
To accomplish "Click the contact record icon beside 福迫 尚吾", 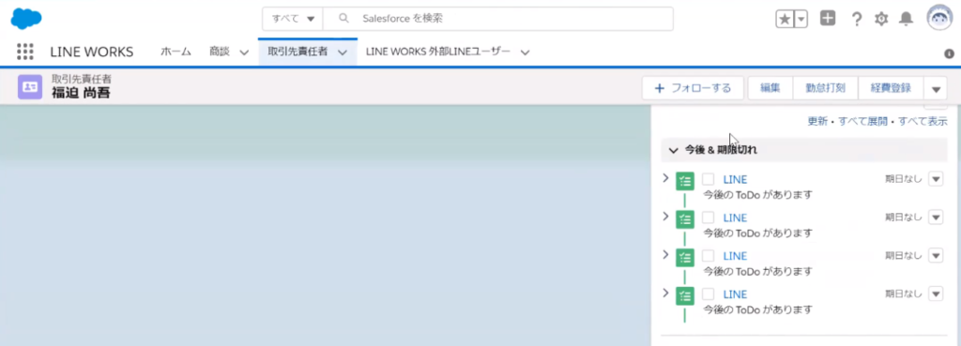I will tap(30, 87).
